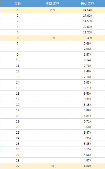Click the 24.54% estimated retention cell
This screenshot has height=169, width=105.
pyautogui.click(x=87, y=10)
